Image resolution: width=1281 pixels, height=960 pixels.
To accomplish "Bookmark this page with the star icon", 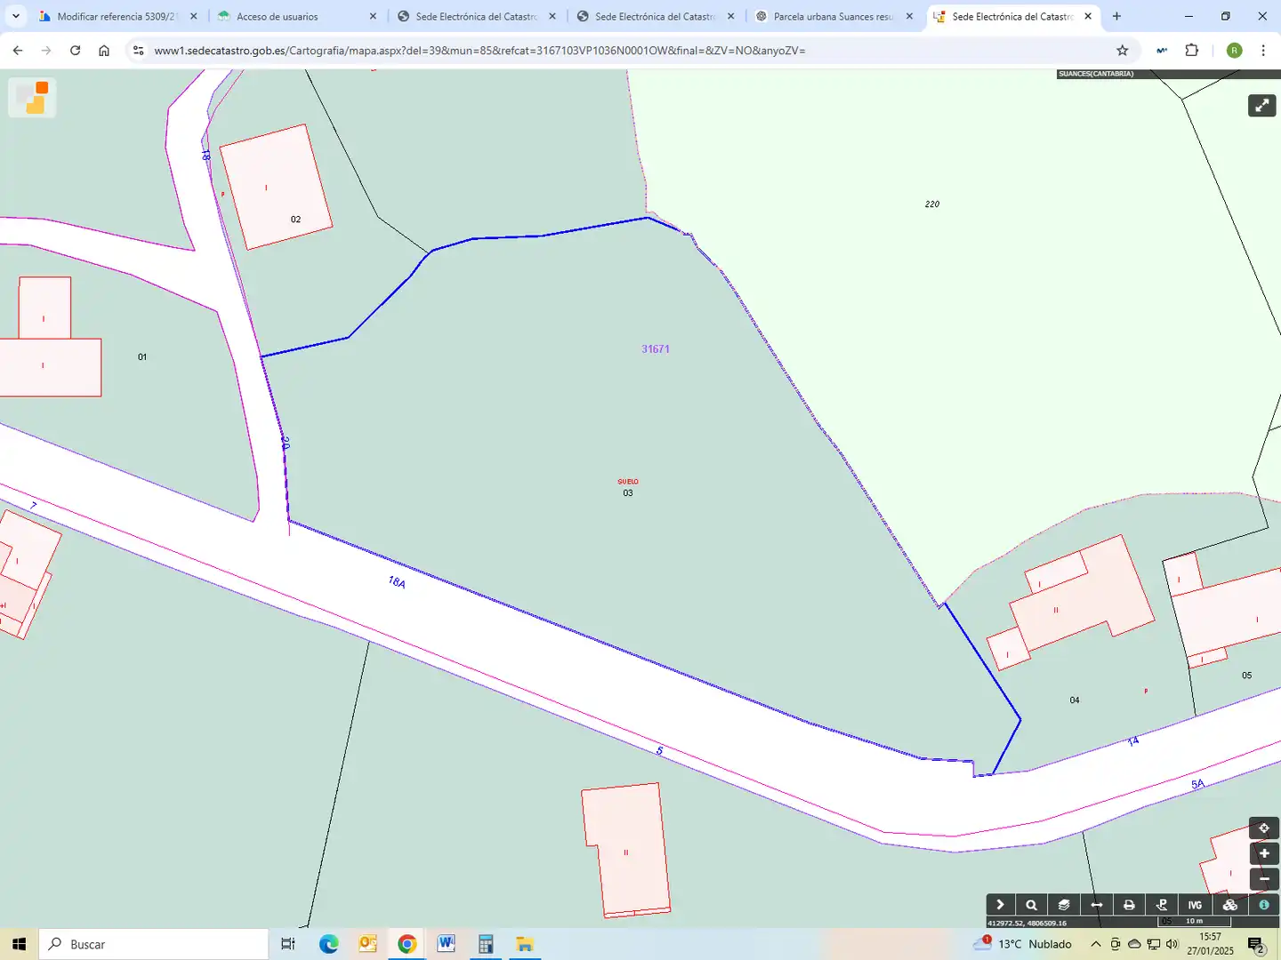I will (1123, 51).
